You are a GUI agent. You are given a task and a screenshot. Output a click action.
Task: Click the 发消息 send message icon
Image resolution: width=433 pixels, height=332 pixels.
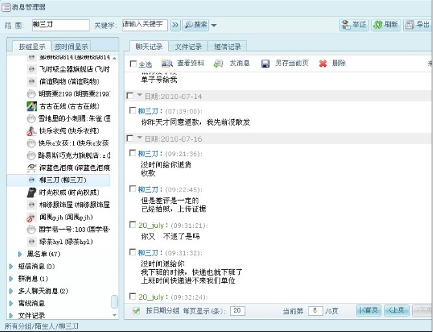click(219, 63)
